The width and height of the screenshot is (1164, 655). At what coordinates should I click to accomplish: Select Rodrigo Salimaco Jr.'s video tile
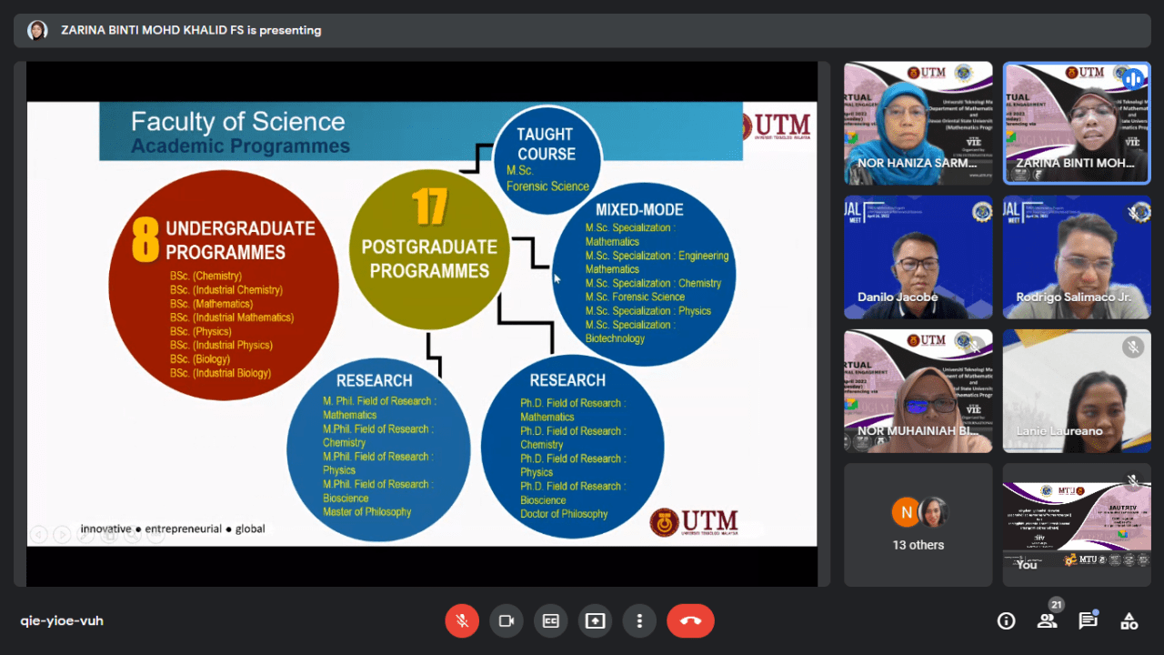click(x=1076, y=257)
